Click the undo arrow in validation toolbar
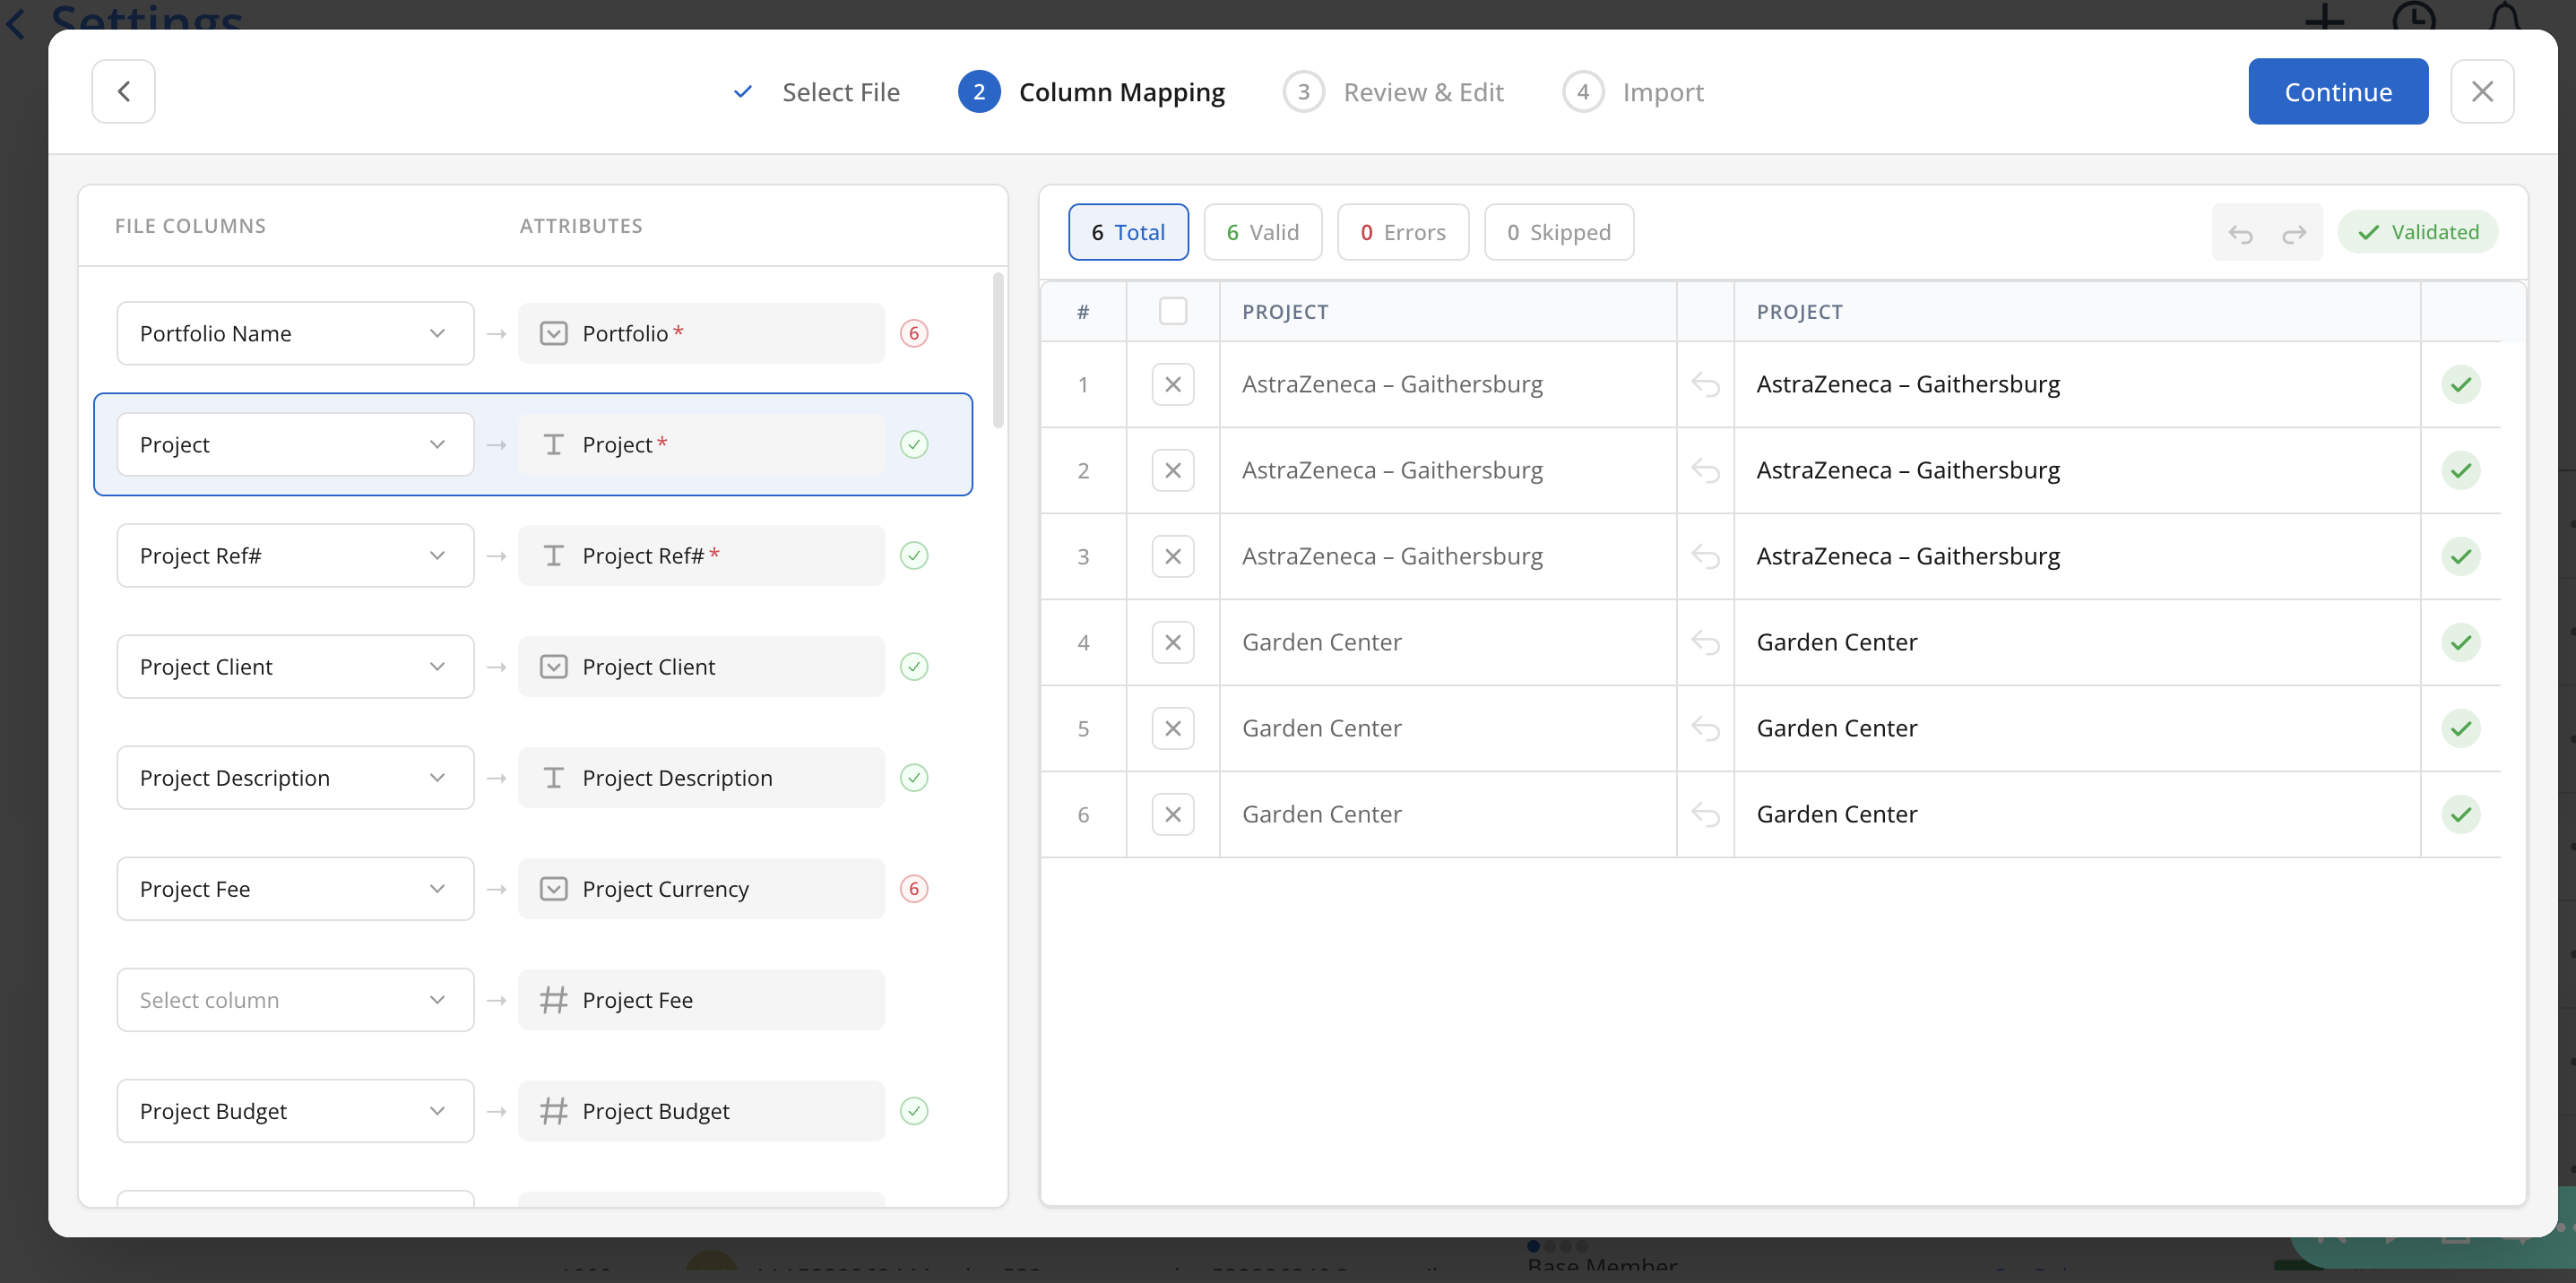 (2240, 233)
